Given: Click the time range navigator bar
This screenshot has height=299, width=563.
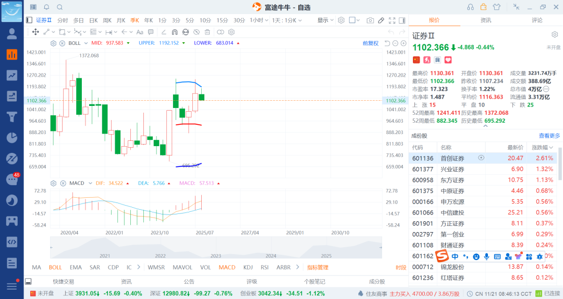Looking at the screenshot, I should (216, 248).
